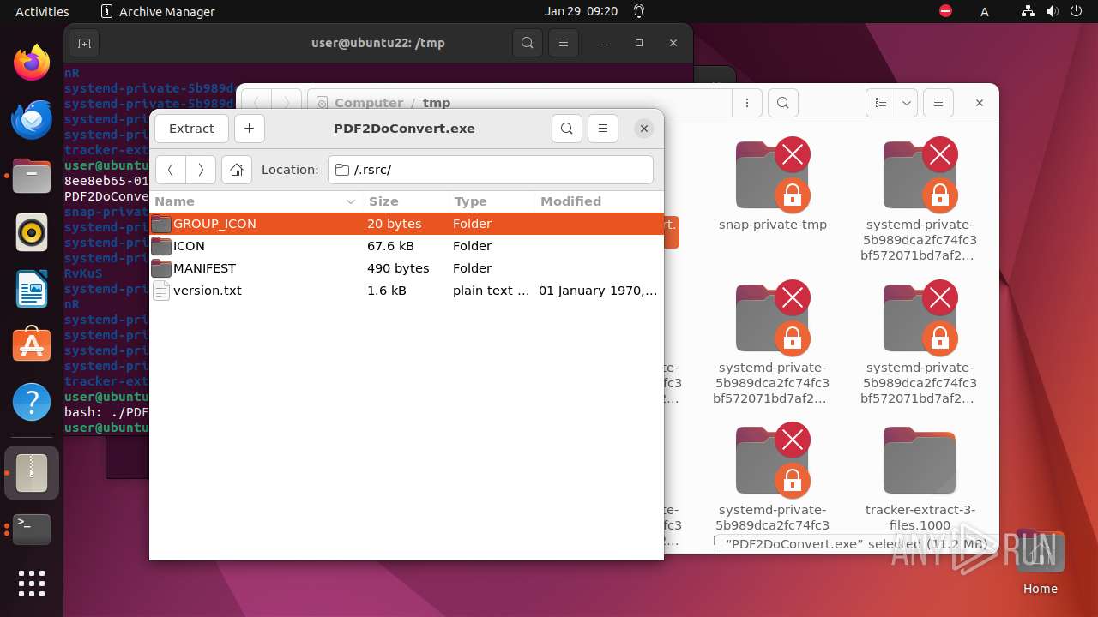The height and width of the screenshot is (617, 1098).
Task: Open new tab in Terminal window
Action: 83,43
